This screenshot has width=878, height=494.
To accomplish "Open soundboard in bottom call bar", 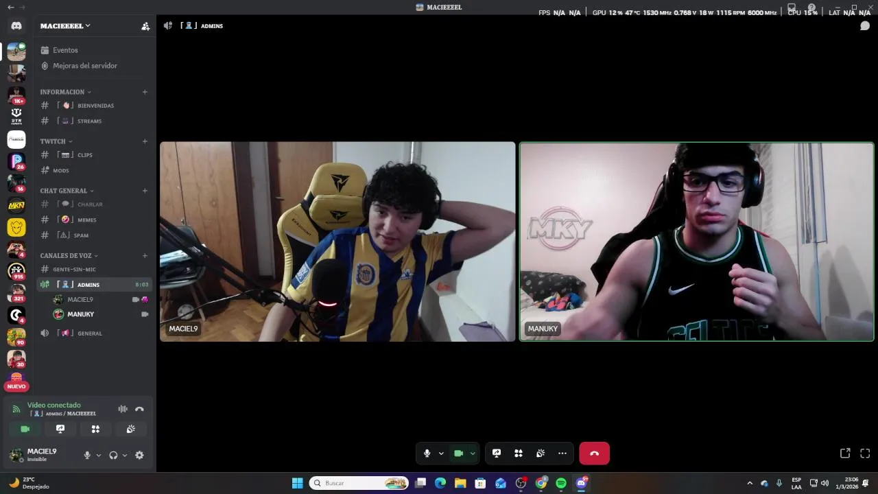I will click(x=541, y=453).
